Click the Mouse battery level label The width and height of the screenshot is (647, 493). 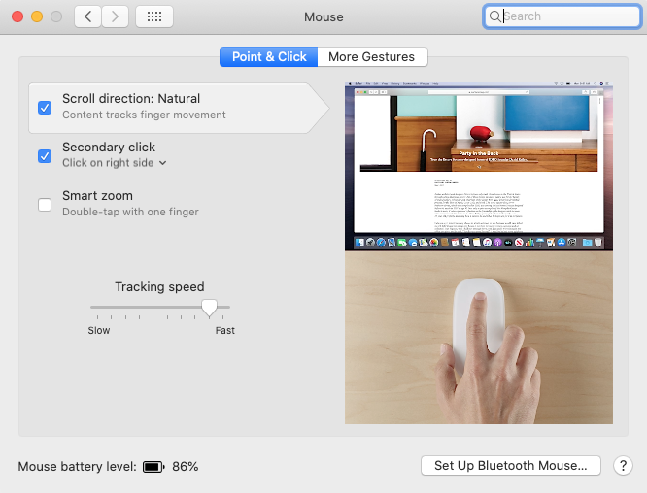tap(77, 466)
